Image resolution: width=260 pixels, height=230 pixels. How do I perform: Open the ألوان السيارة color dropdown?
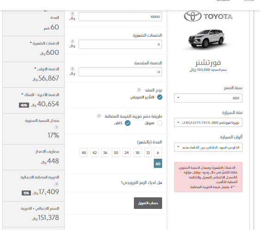(208, 147)
